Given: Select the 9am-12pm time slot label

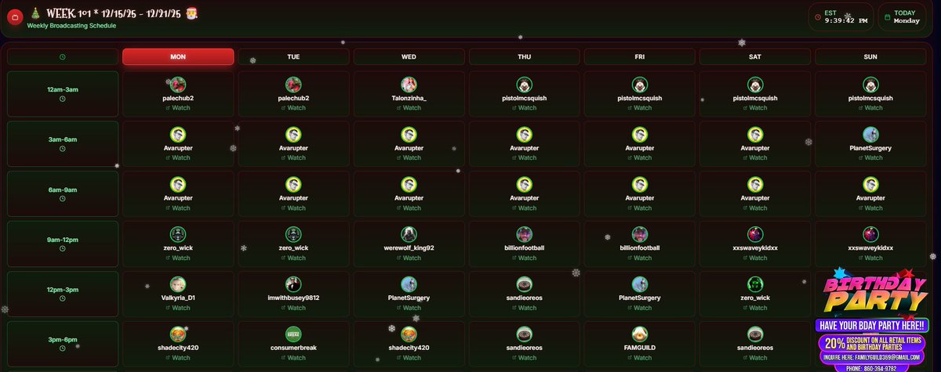Looking at the screenshot, I should 63,239.
